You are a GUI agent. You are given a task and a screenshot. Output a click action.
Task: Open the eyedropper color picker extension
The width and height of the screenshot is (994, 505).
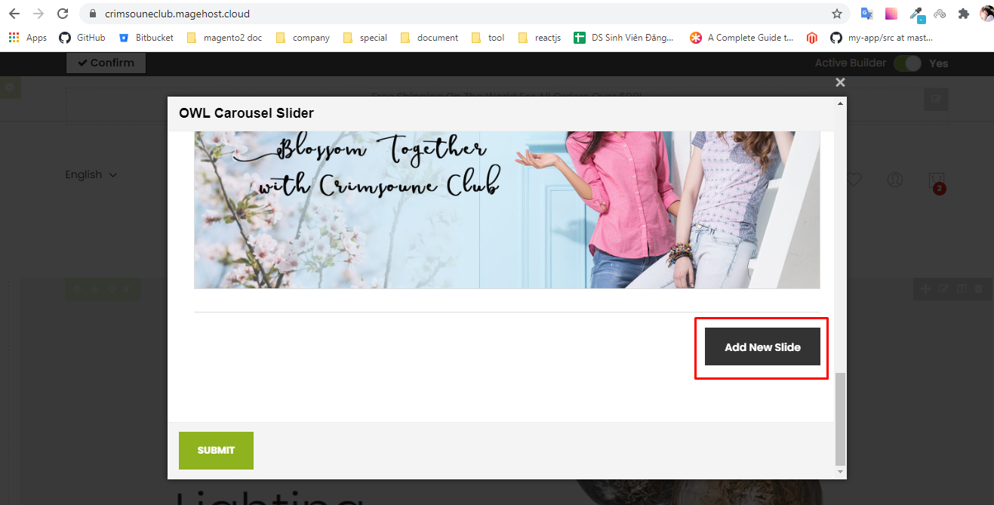click(916, 14)
